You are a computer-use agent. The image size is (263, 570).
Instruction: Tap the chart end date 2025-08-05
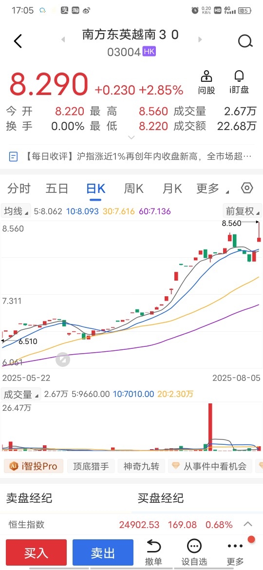(x=237, y=378)
